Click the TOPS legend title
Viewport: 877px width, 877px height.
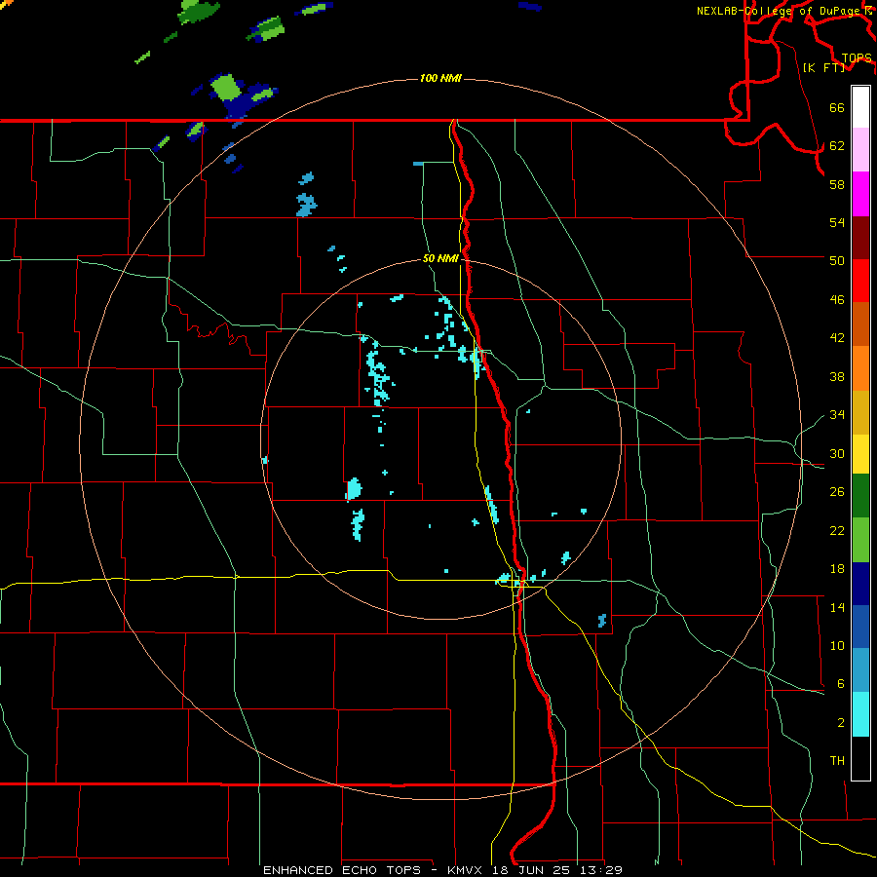(857, 57)
